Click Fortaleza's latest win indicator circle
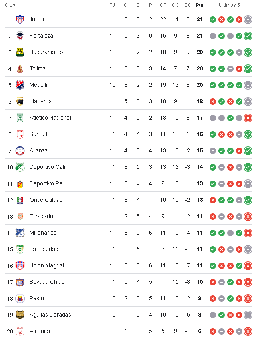 pos(248,36)
